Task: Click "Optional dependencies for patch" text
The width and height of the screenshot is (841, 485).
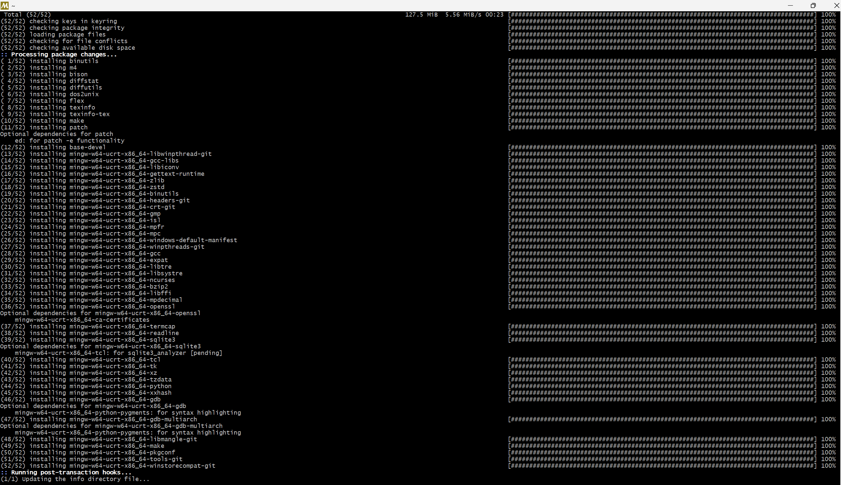Action: coord(57,134)
